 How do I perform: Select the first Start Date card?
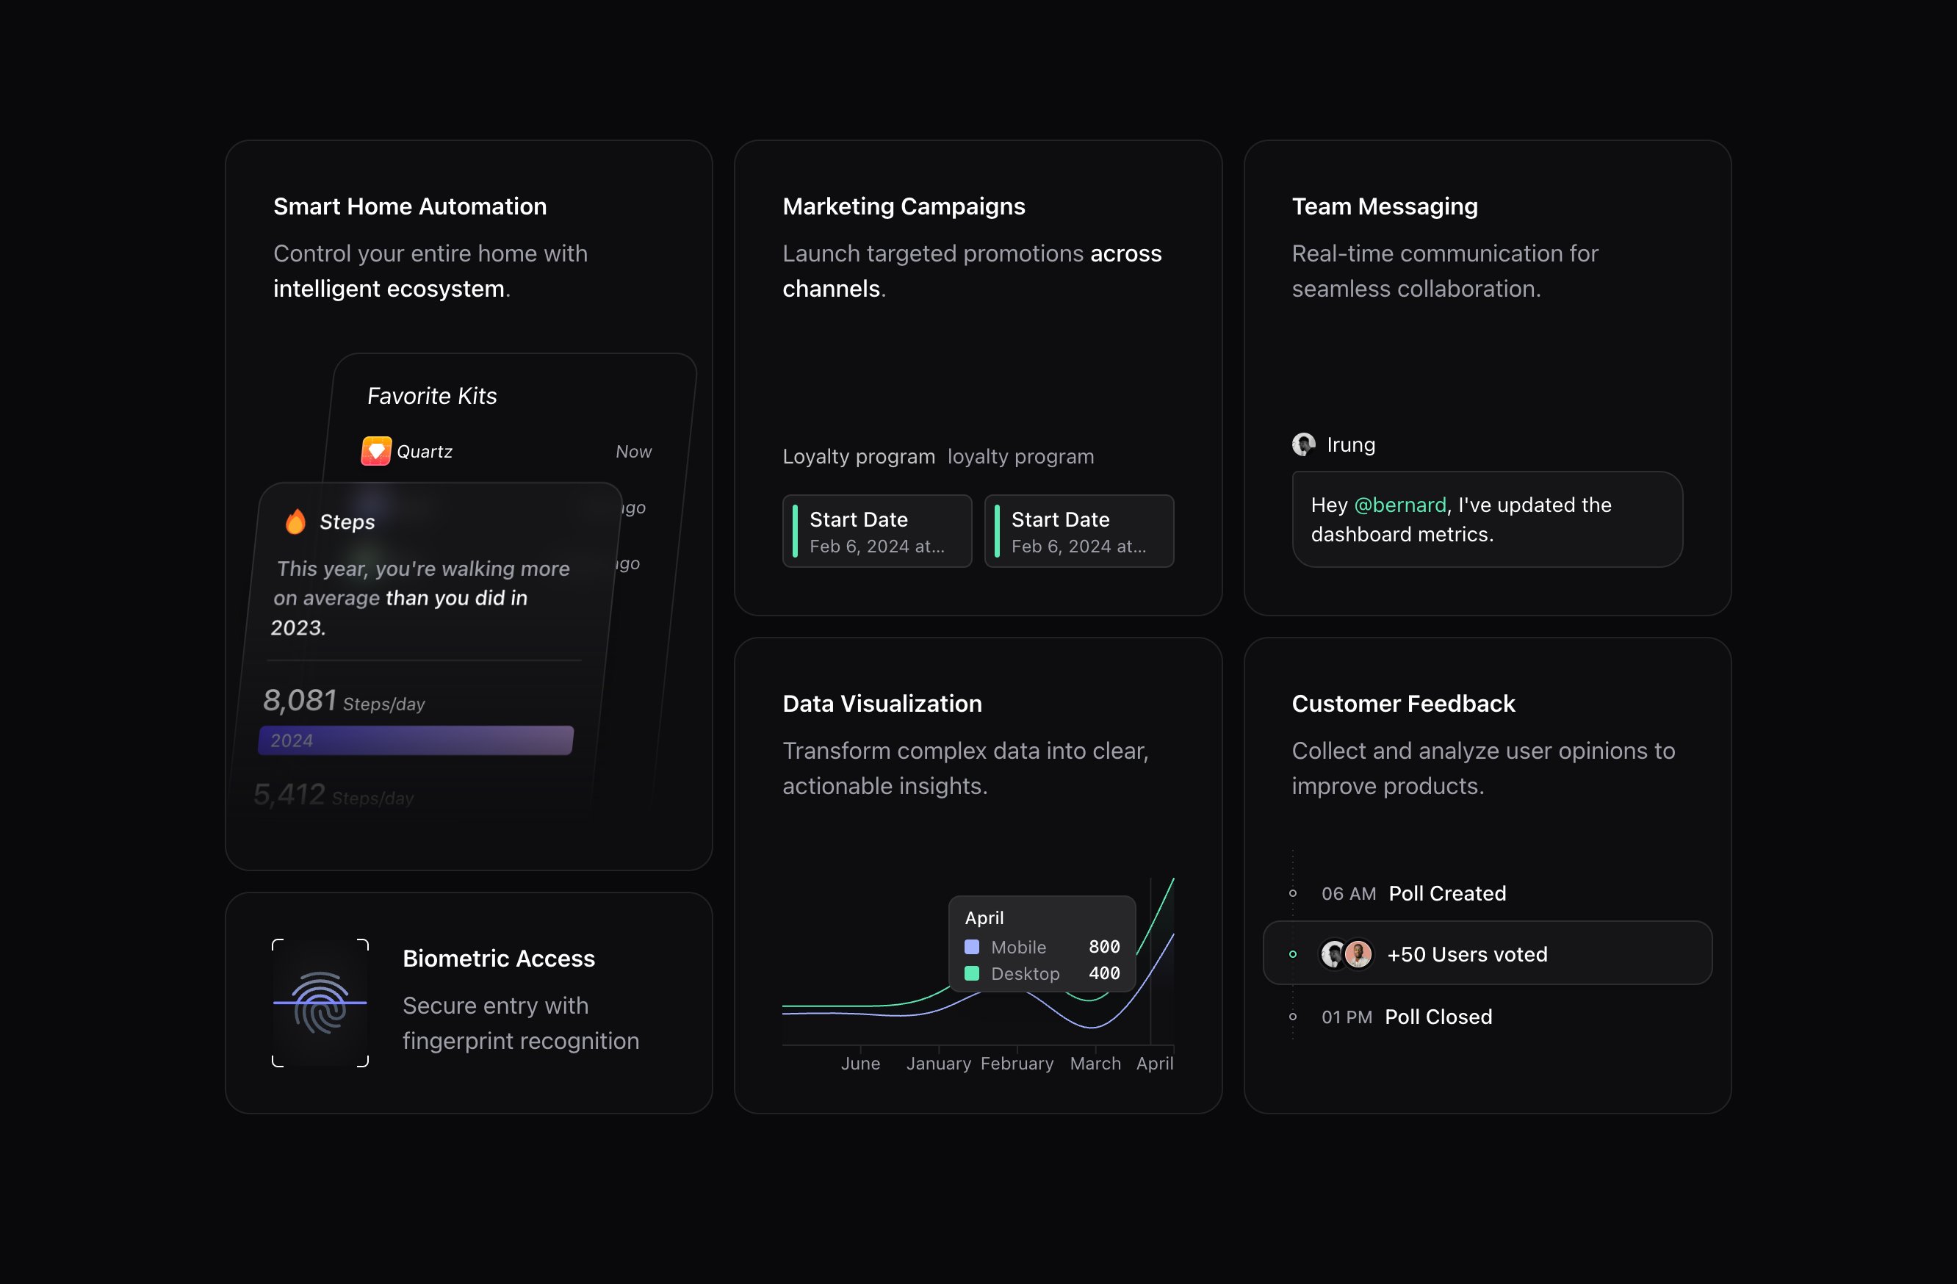pyautogui.click(x=876, y=531)
